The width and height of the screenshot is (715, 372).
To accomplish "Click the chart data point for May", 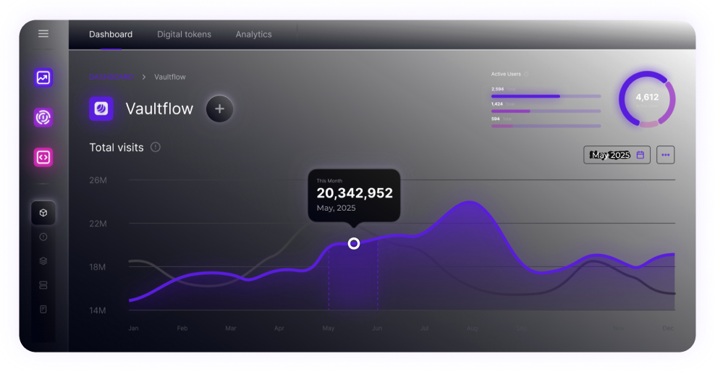I will [x=354, y=243].
